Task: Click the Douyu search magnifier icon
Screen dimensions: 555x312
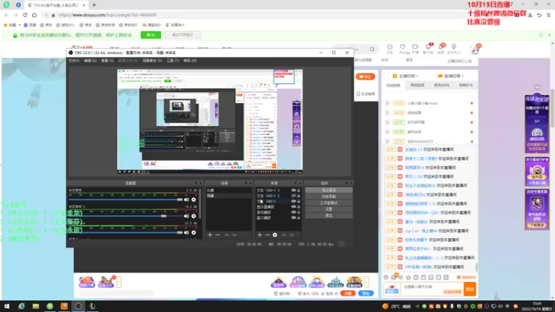Action: [x=372, y=49]
